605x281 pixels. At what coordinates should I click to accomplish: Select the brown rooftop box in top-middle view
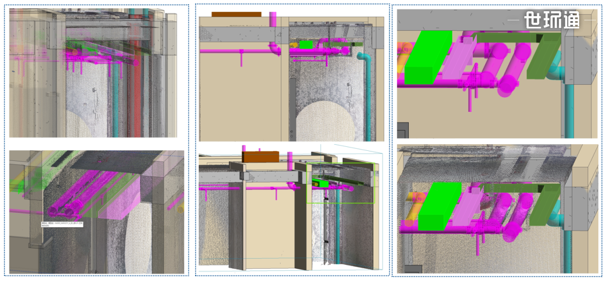[236, 14]
